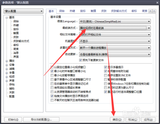Toggle 使用窗体吸附功能 checkbox

[x=105, y=71]
